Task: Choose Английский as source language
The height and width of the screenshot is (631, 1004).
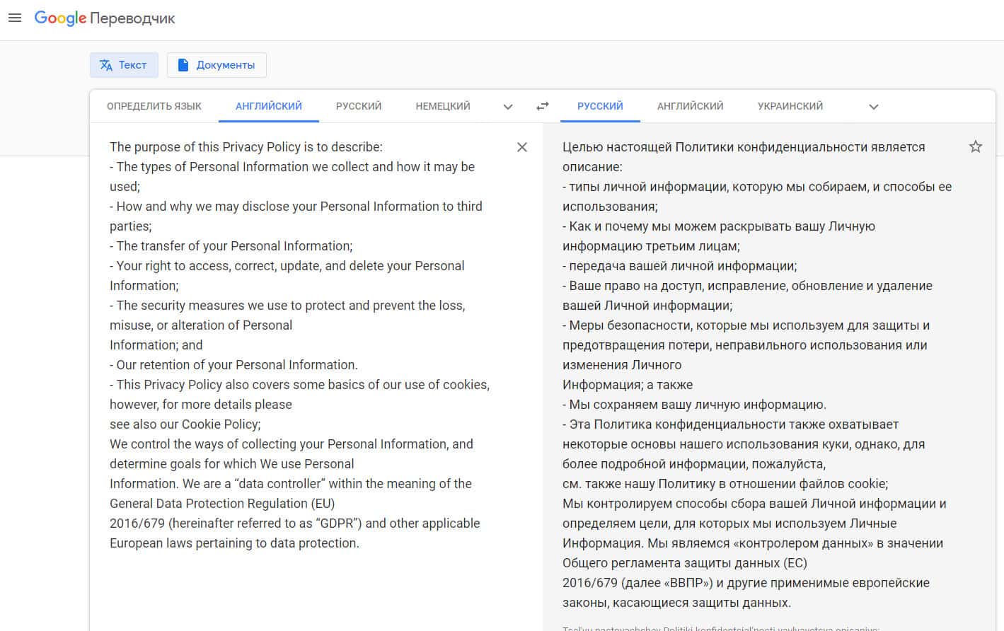Action: [x=268, y=106]
